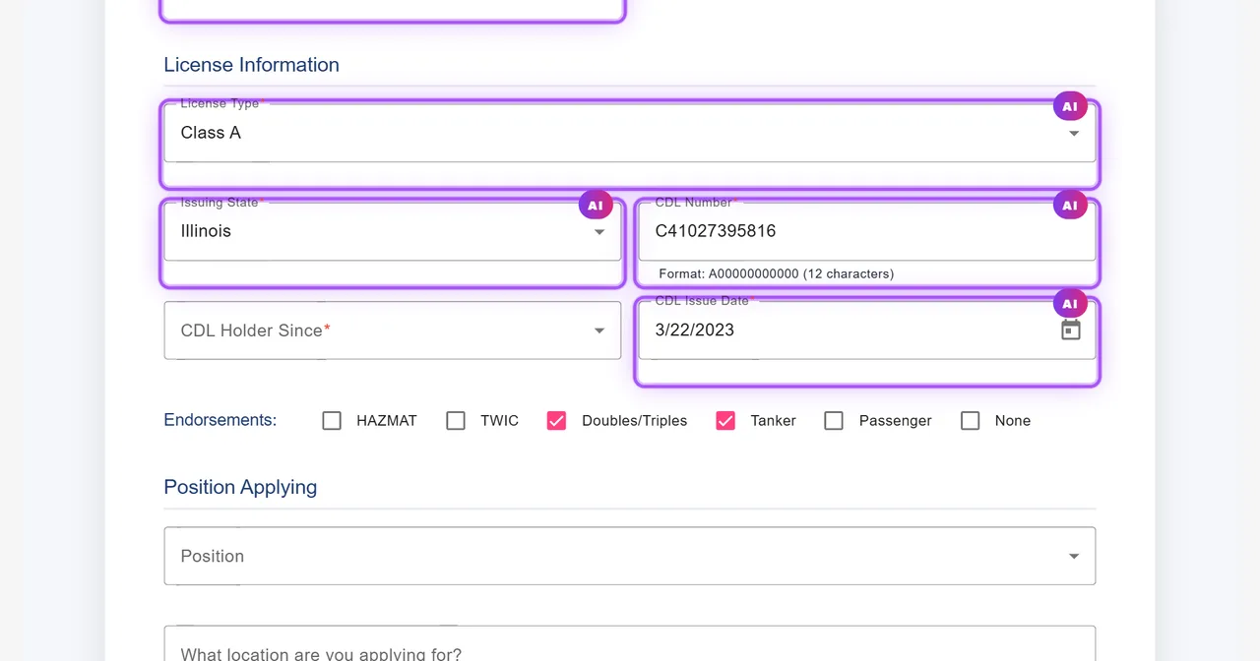1260x661 pixels.
Task: Click the Endorsements label
Action: 220,420
